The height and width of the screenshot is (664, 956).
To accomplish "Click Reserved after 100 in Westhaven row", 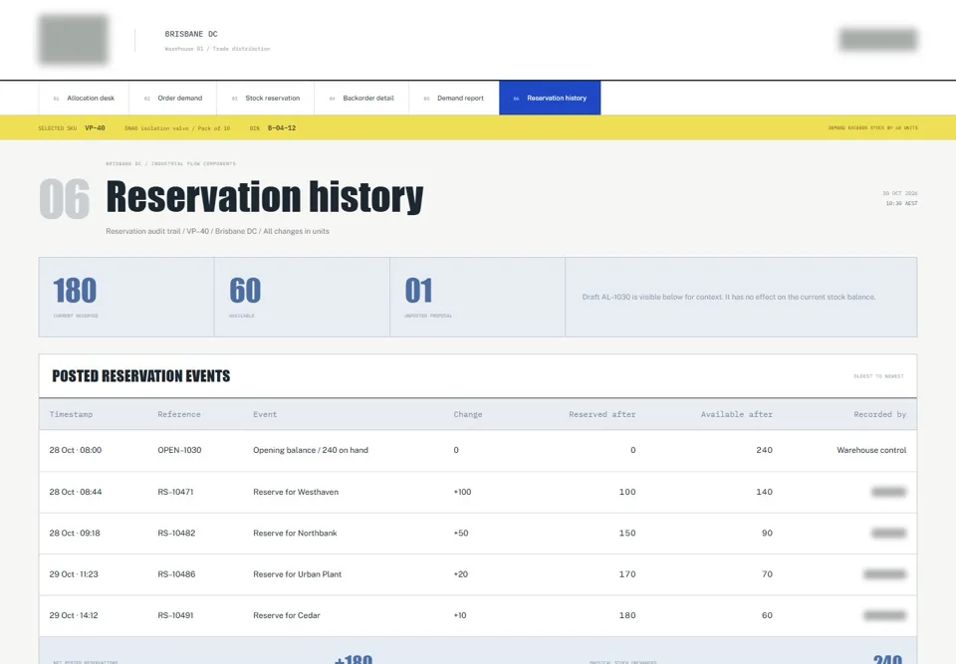I will coord(627,492).
